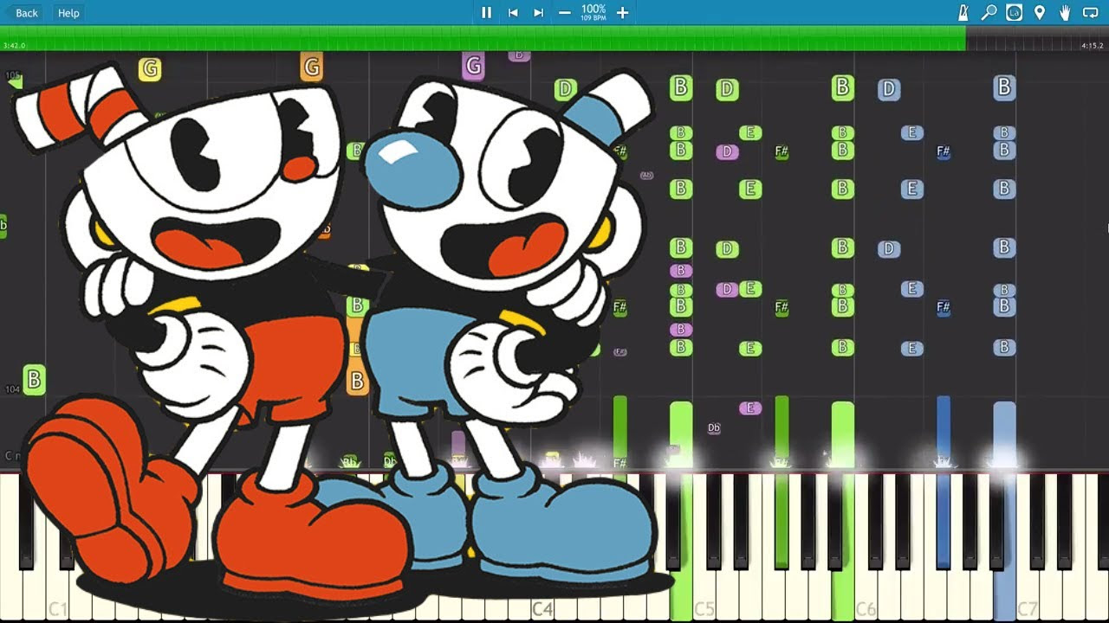Pause the song playback
This screenshot has height=623, width=1109.
coord(486,12)
